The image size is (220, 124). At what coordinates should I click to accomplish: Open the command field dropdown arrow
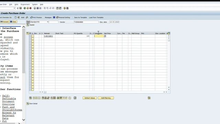click(x=14, y=8)
